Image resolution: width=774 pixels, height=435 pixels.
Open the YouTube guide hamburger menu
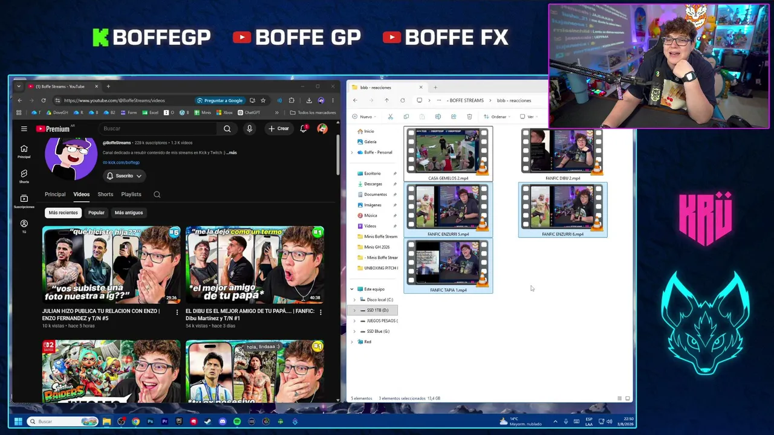24,129
